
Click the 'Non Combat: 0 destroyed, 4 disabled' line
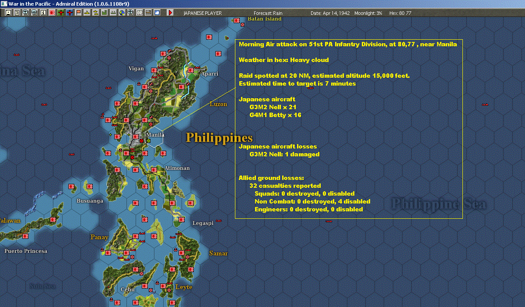pyautogui.click(x=312, y=201)
